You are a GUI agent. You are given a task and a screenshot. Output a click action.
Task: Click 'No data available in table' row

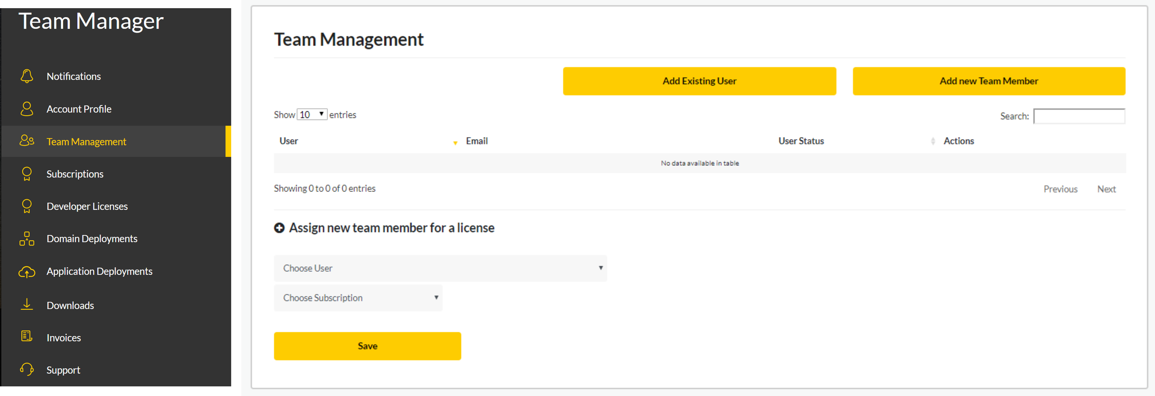[699, 163]
